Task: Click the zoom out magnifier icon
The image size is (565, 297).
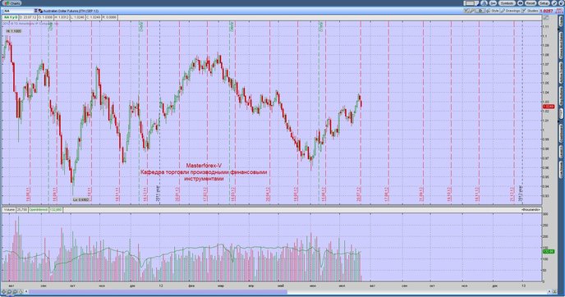Action: 15,291
